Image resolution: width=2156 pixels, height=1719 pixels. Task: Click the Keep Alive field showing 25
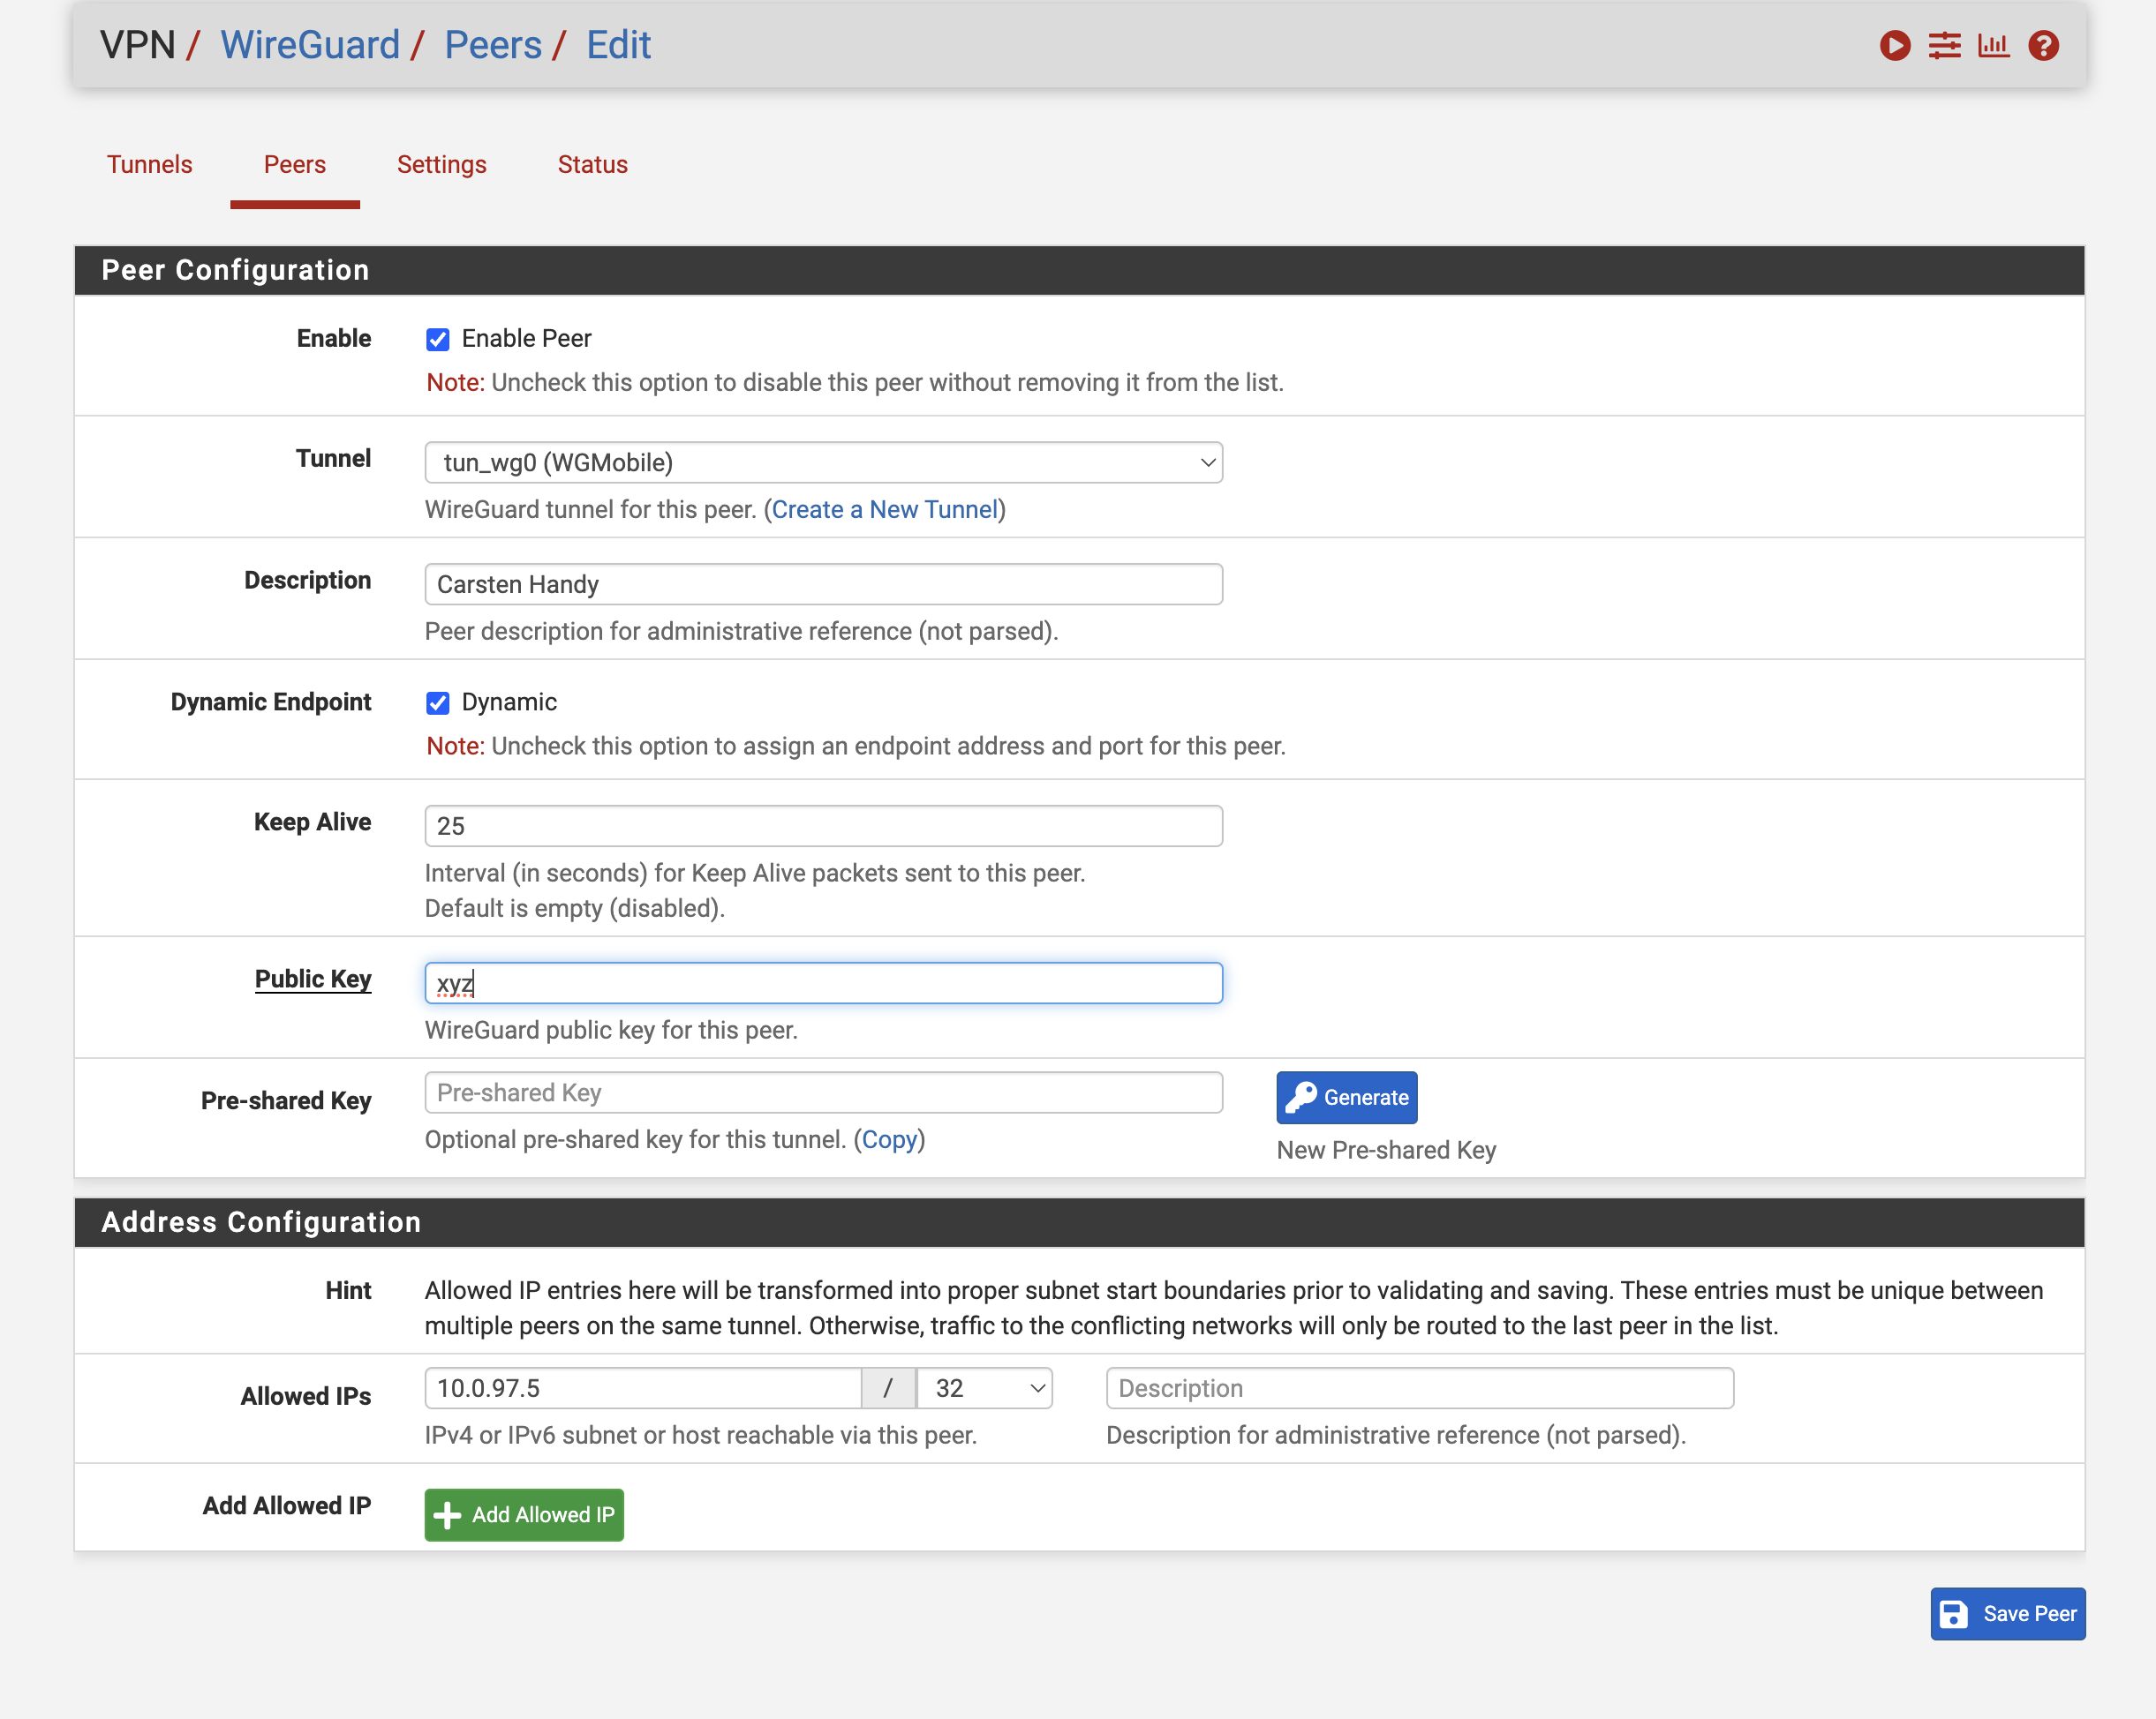(823, 827)
